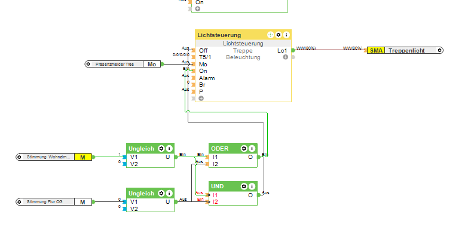Select the Mo input on Lichtsteuerung block
The height and width of the screenshot is (251, 474).
[203, 64]
